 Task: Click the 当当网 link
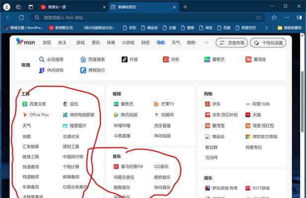(x=211, y=157)
